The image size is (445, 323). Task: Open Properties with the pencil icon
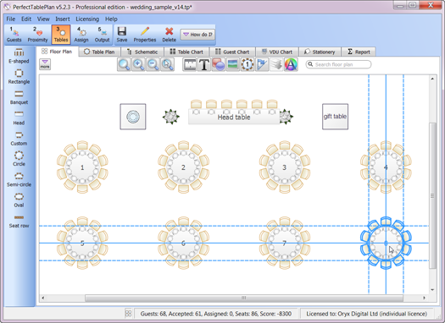pyautogui.click(x=145, y=35)
